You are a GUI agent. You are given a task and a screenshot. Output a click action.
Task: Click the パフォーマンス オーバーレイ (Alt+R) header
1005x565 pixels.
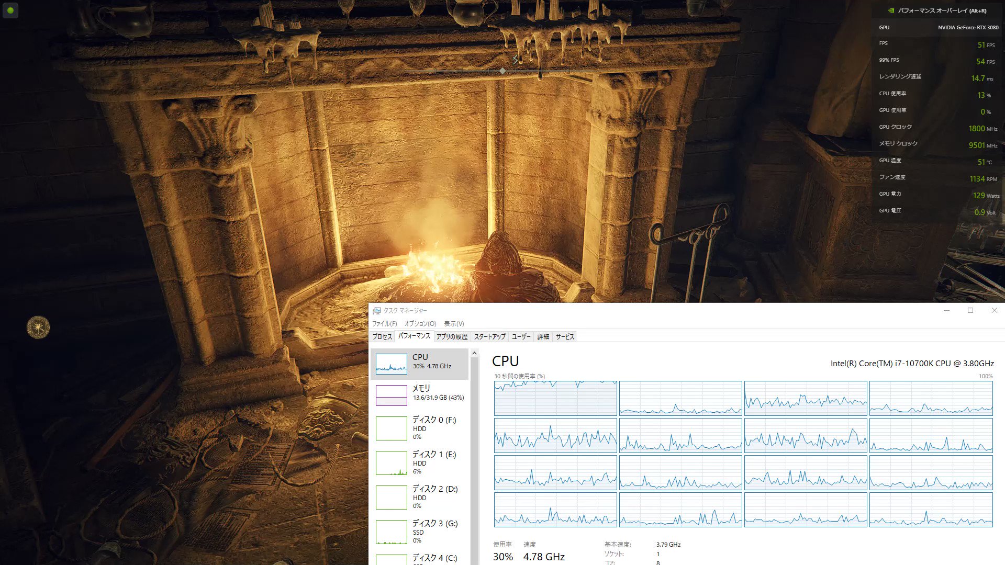pos(942,10)
